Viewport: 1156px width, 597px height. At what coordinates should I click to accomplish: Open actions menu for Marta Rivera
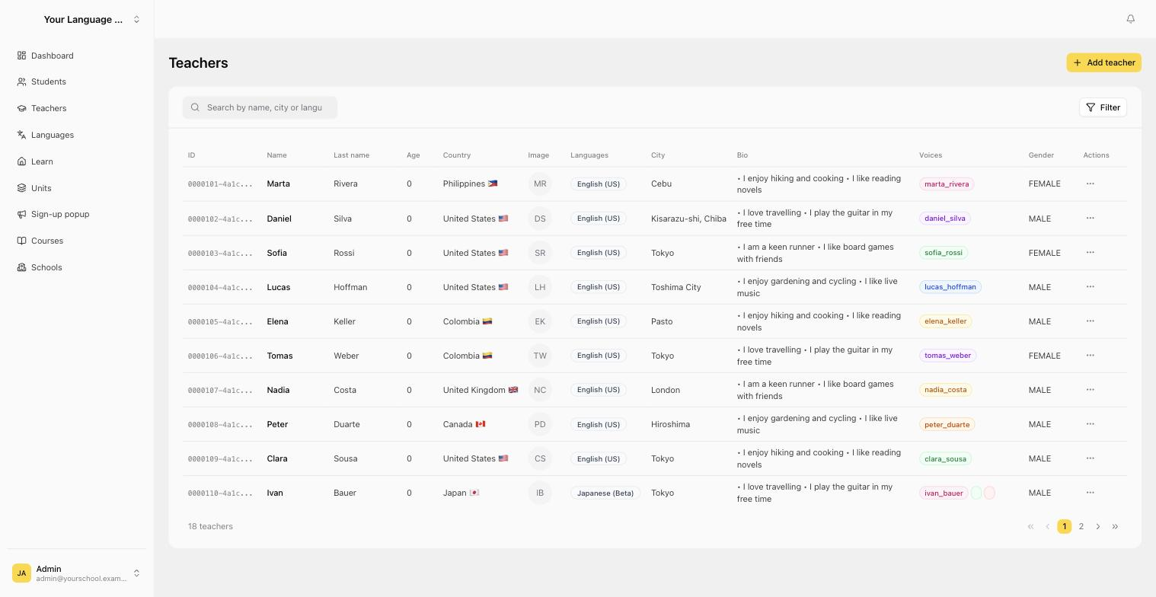[1090, 184]
